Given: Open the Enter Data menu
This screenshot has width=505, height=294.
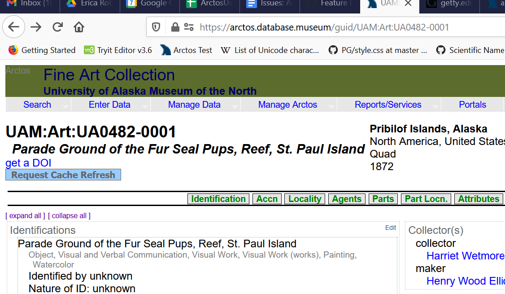Looking at the screenshot, I should pyautogui.click(x=109, y=105).
